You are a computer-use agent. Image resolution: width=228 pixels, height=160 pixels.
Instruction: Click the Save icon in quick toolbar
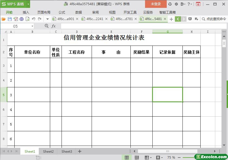coord(10,19)
